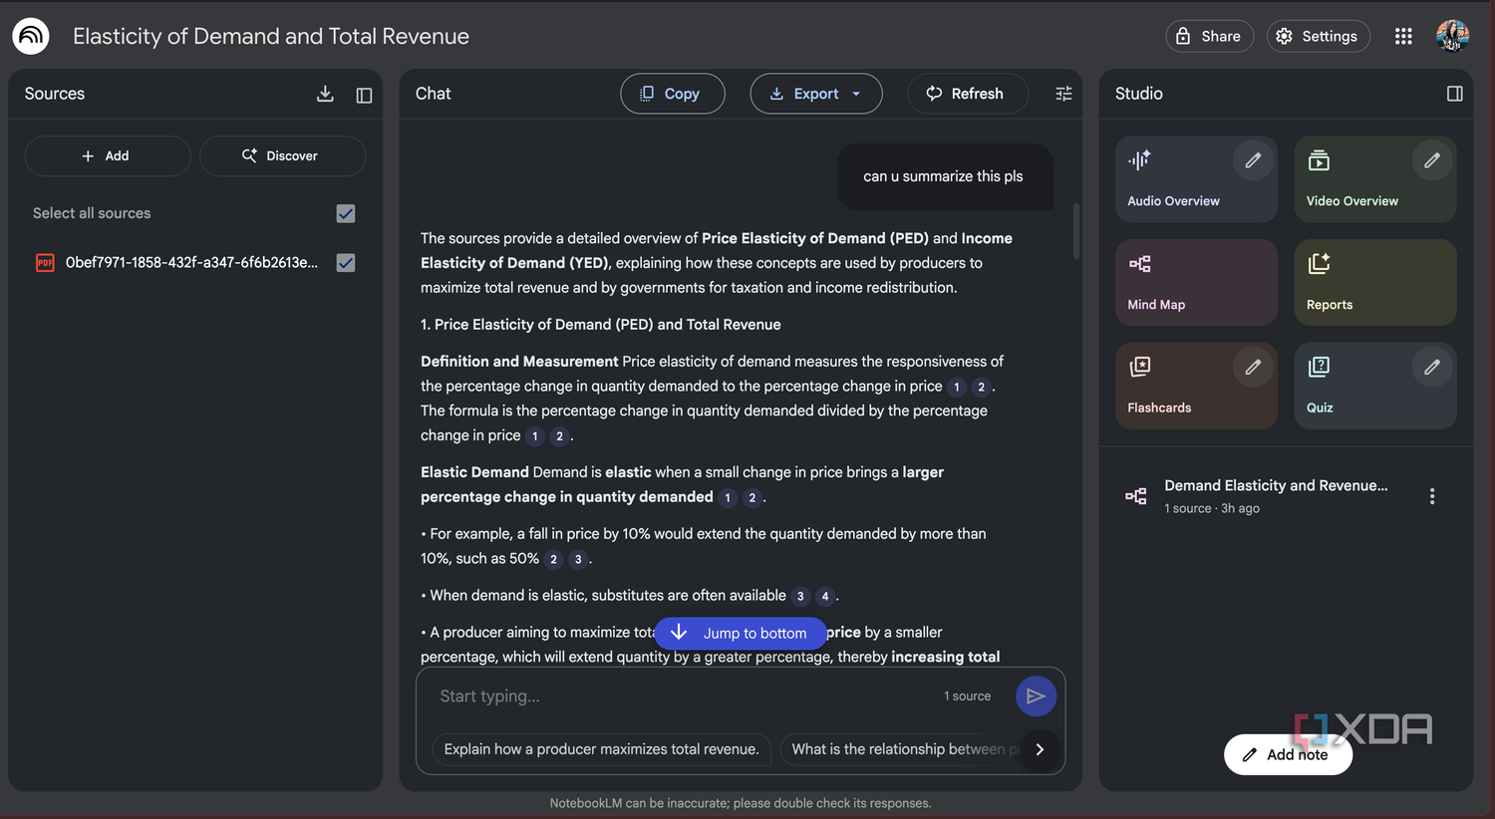Image resolution: width=1495 pixels, height=819 pixels.
Task: Open the Export dropdown
Action: click(x=816, y=94)
